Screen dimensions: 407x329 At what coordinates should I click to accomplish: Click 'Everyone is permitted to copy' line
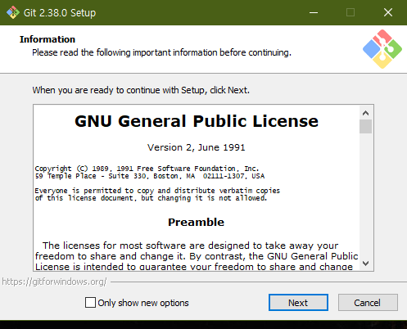coord(157,191)
